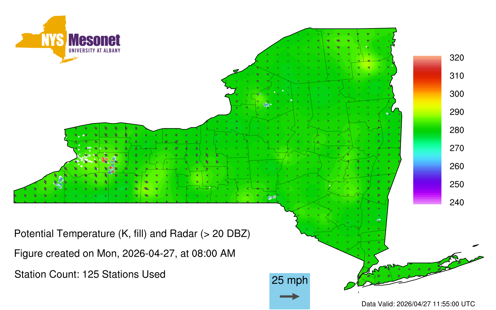Image resolution: width=496 pixels, height=310 pixels.
Task: Click the 320 label on the color scale
Action: tap(456, 58)
